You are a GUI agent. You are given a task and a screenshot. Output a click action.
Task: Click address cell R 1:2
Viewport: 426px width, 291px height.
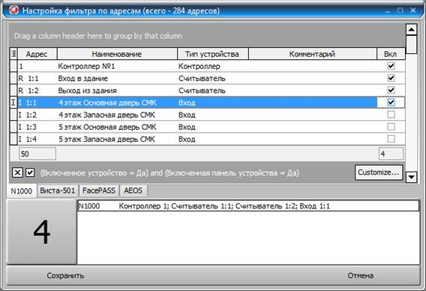(x=37, y=90)
